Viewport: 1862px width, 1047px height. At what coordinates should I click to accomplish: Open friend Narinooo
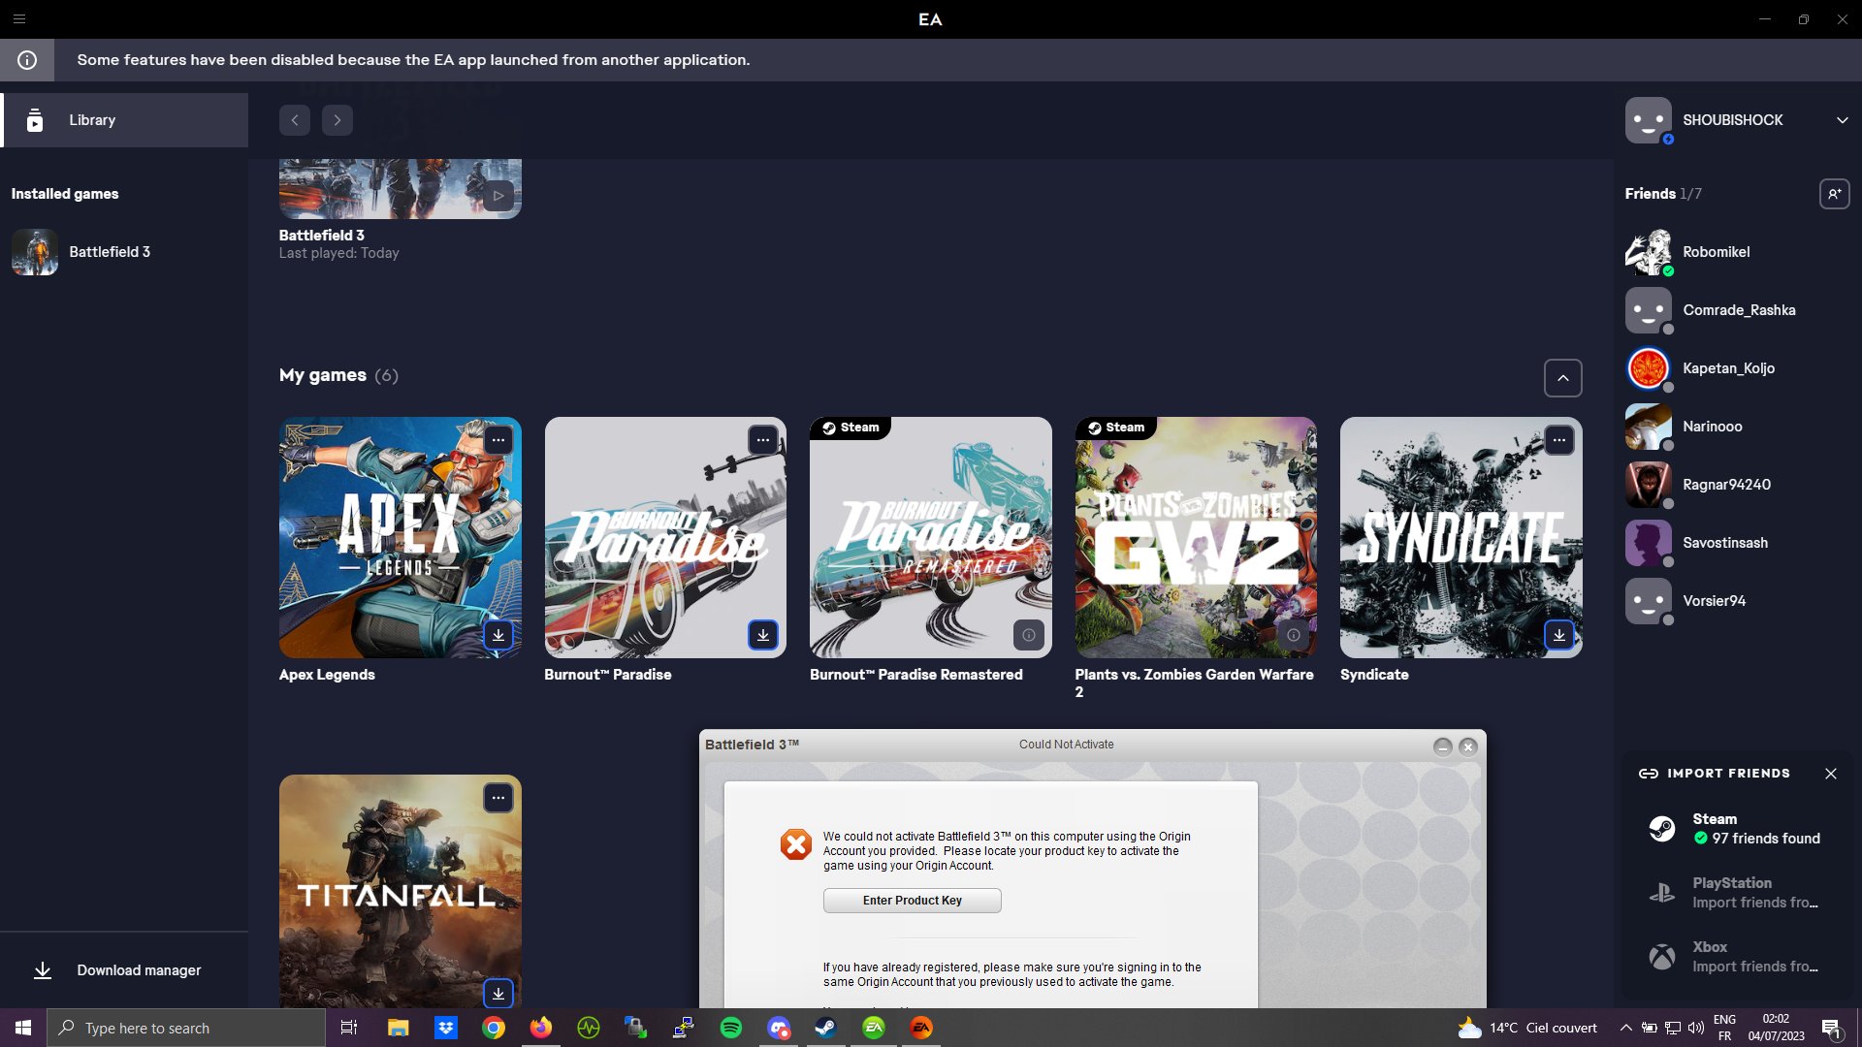pos(1736,427)
